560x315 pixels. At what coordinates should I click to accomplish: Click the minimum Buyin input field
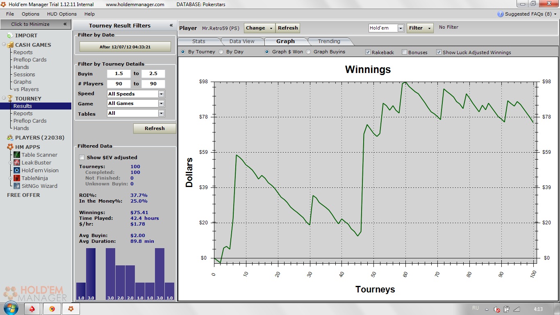[119, 74]
